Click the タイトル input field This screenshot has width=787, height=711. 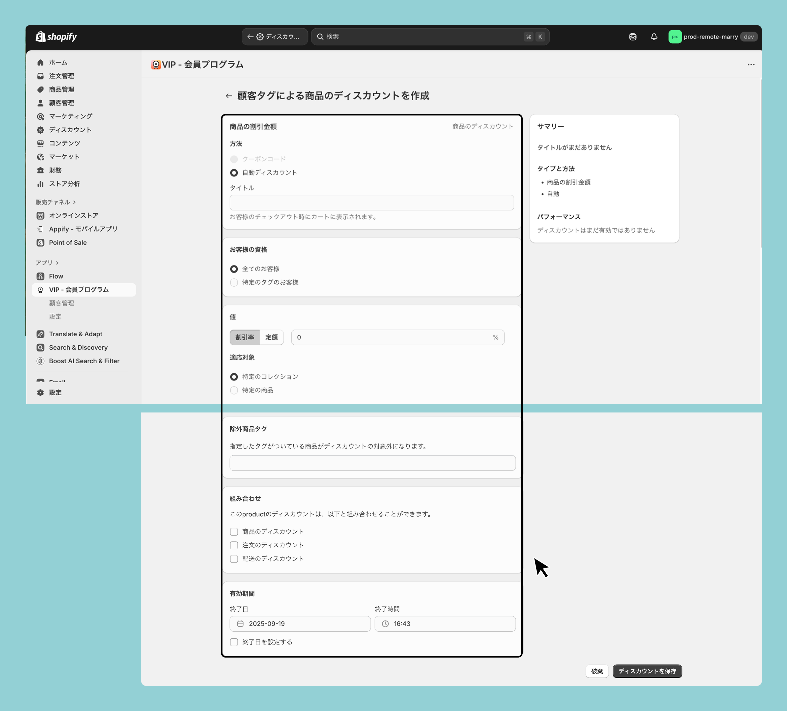[x=372, y=202]
